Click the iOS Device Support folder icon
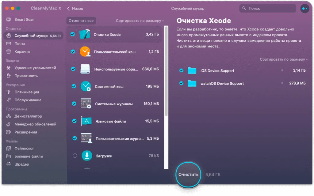This screenshot has height=196, width=314. [192, 70]
